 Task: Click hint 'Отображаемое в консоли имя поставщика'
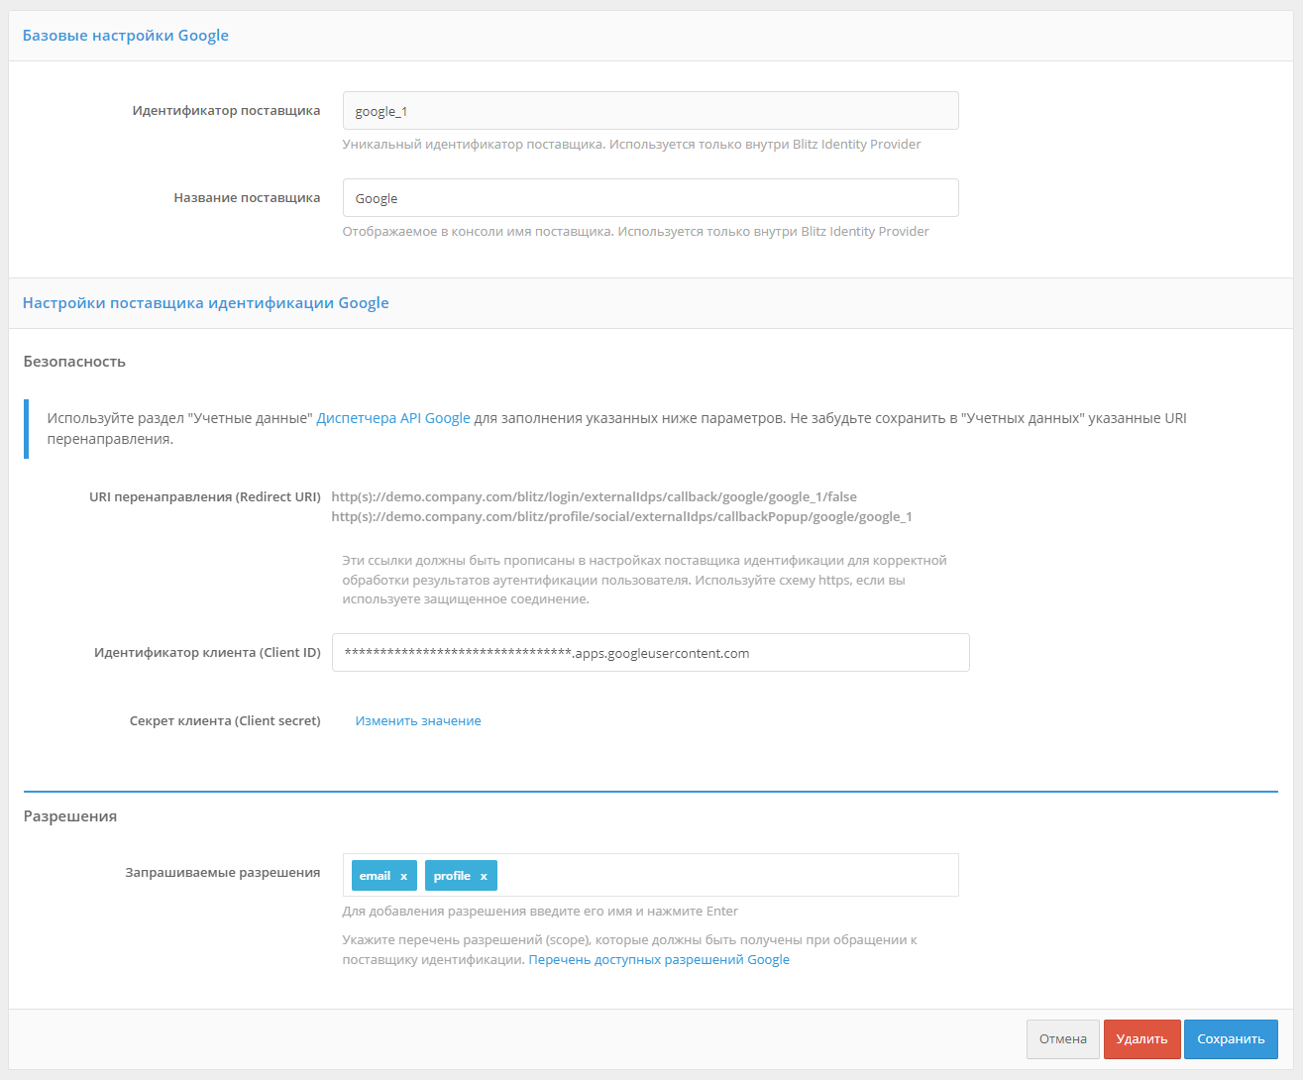635,232
